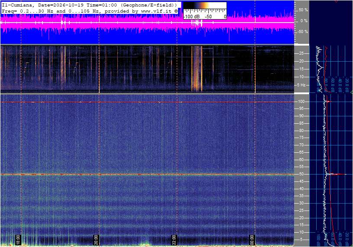Click the 22:00 time marker label
Image resolution: width=353 pixels, height=247 pixels.
coord(174,240)
